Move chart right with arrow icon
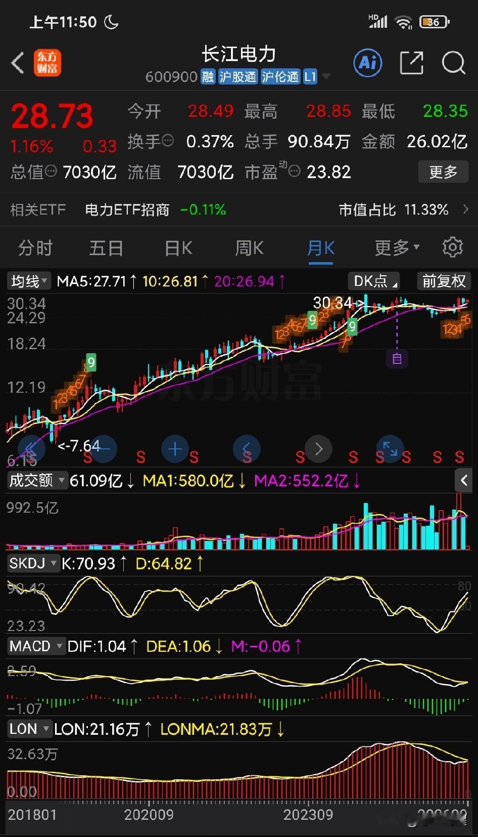The image size is (478, 837). (318, 448)
